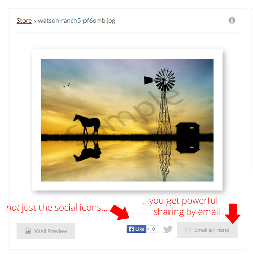Viewport: 253px width, 255px height.
Task: Click the 'powerful sharing by email' annotation
Action: pos(182,206)
